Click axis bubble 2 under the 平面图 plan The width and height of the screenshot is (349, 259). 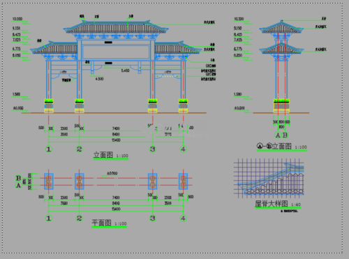tap(79, 219)
